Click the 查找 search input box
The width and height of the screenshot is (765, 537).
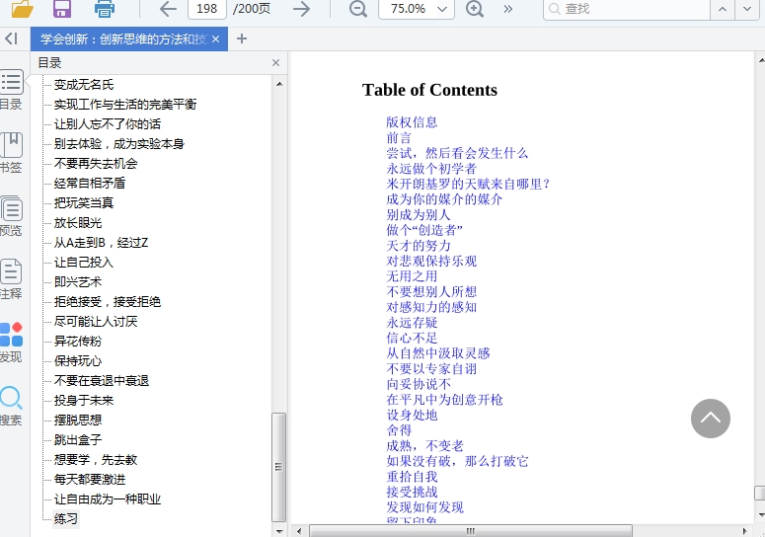pos(627,9)
